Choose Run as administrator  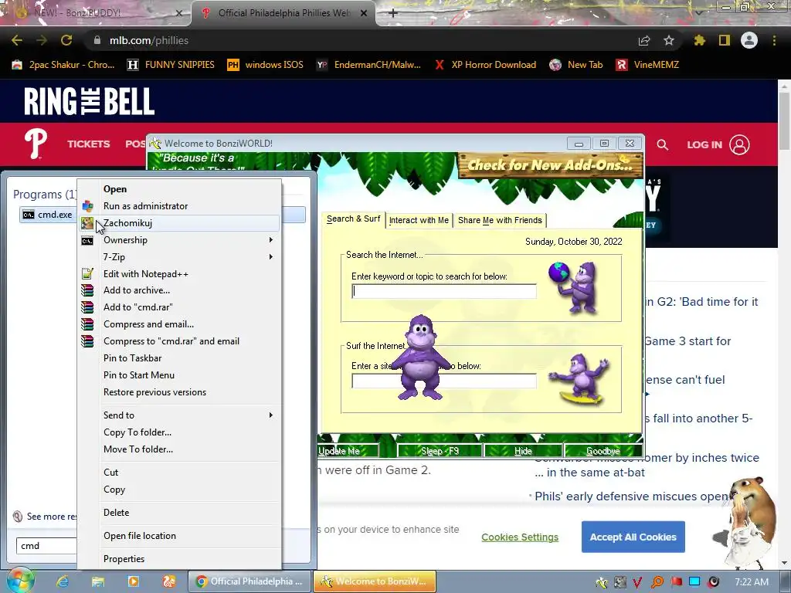(179, 205)
